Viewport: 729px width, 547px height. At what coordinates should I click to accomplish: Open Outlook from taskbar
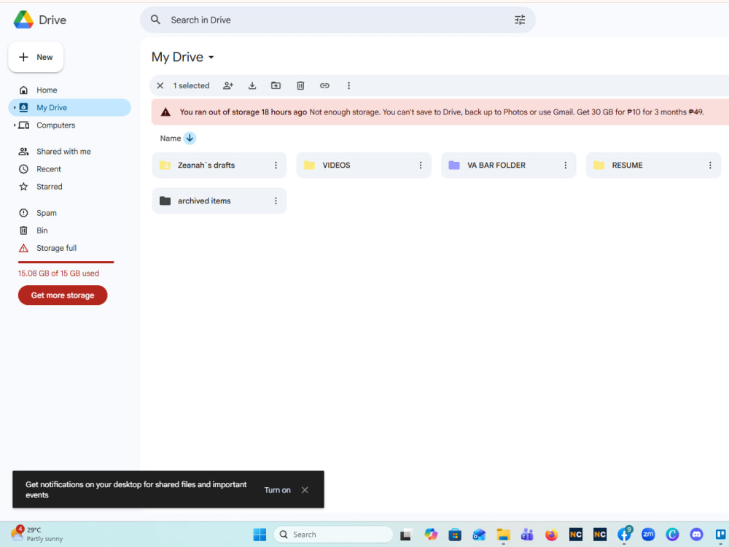(479, 535)
